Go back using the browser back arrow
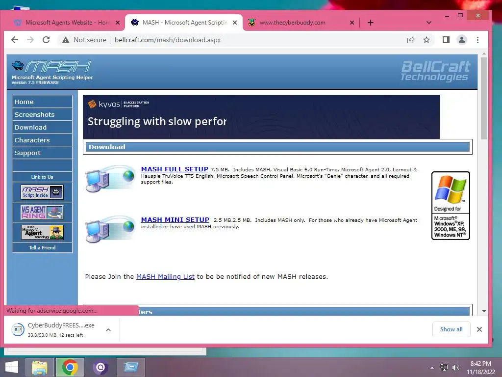This screenshot has width=502, height=377. 15,40
